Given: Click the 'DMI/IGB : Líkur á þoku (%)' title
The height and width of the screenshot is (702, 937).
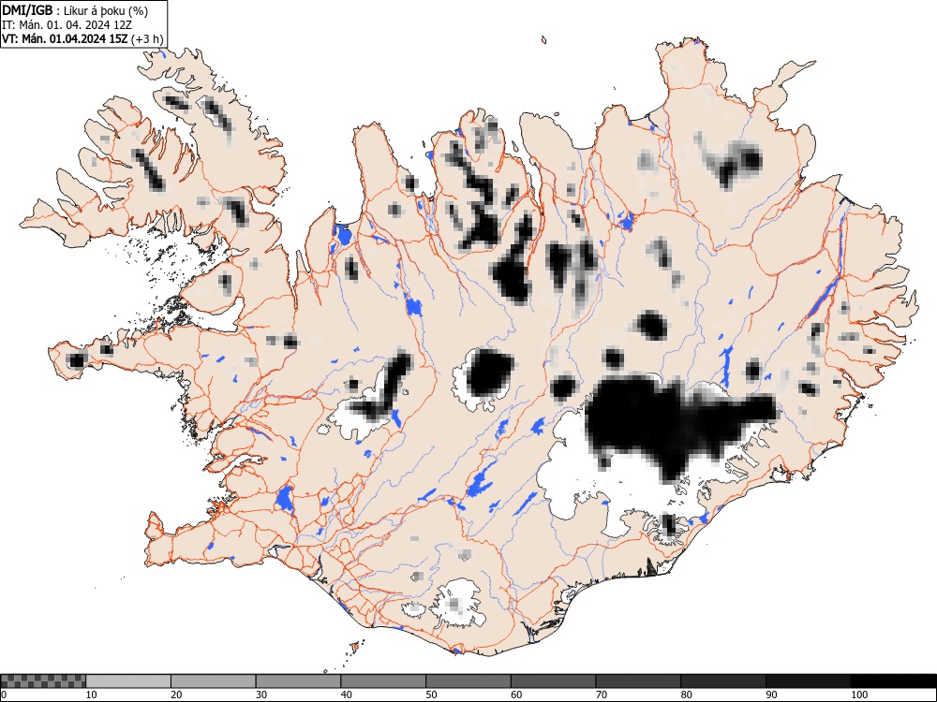Looking at the screenshot, I should point(75,10).
